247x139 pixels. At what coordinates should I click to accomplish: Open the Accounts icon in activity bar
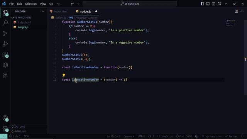[5, 118]
